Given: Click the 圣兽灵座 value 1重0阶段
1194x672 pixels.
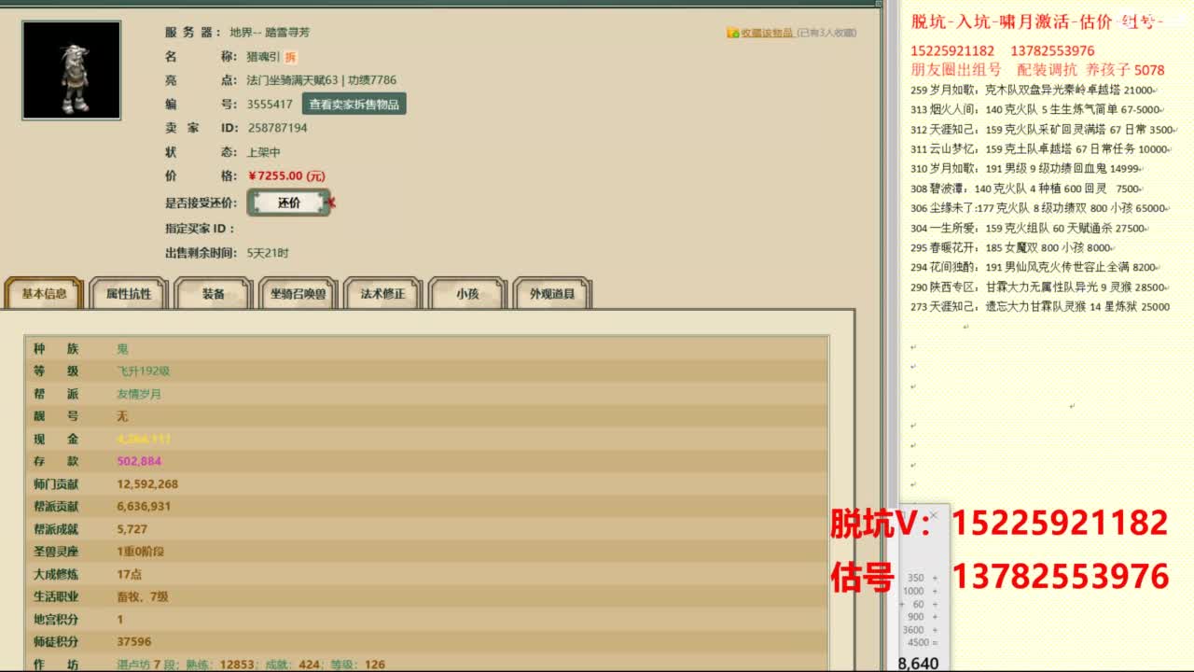Looking at the screenshot, I should pos(141,552).
